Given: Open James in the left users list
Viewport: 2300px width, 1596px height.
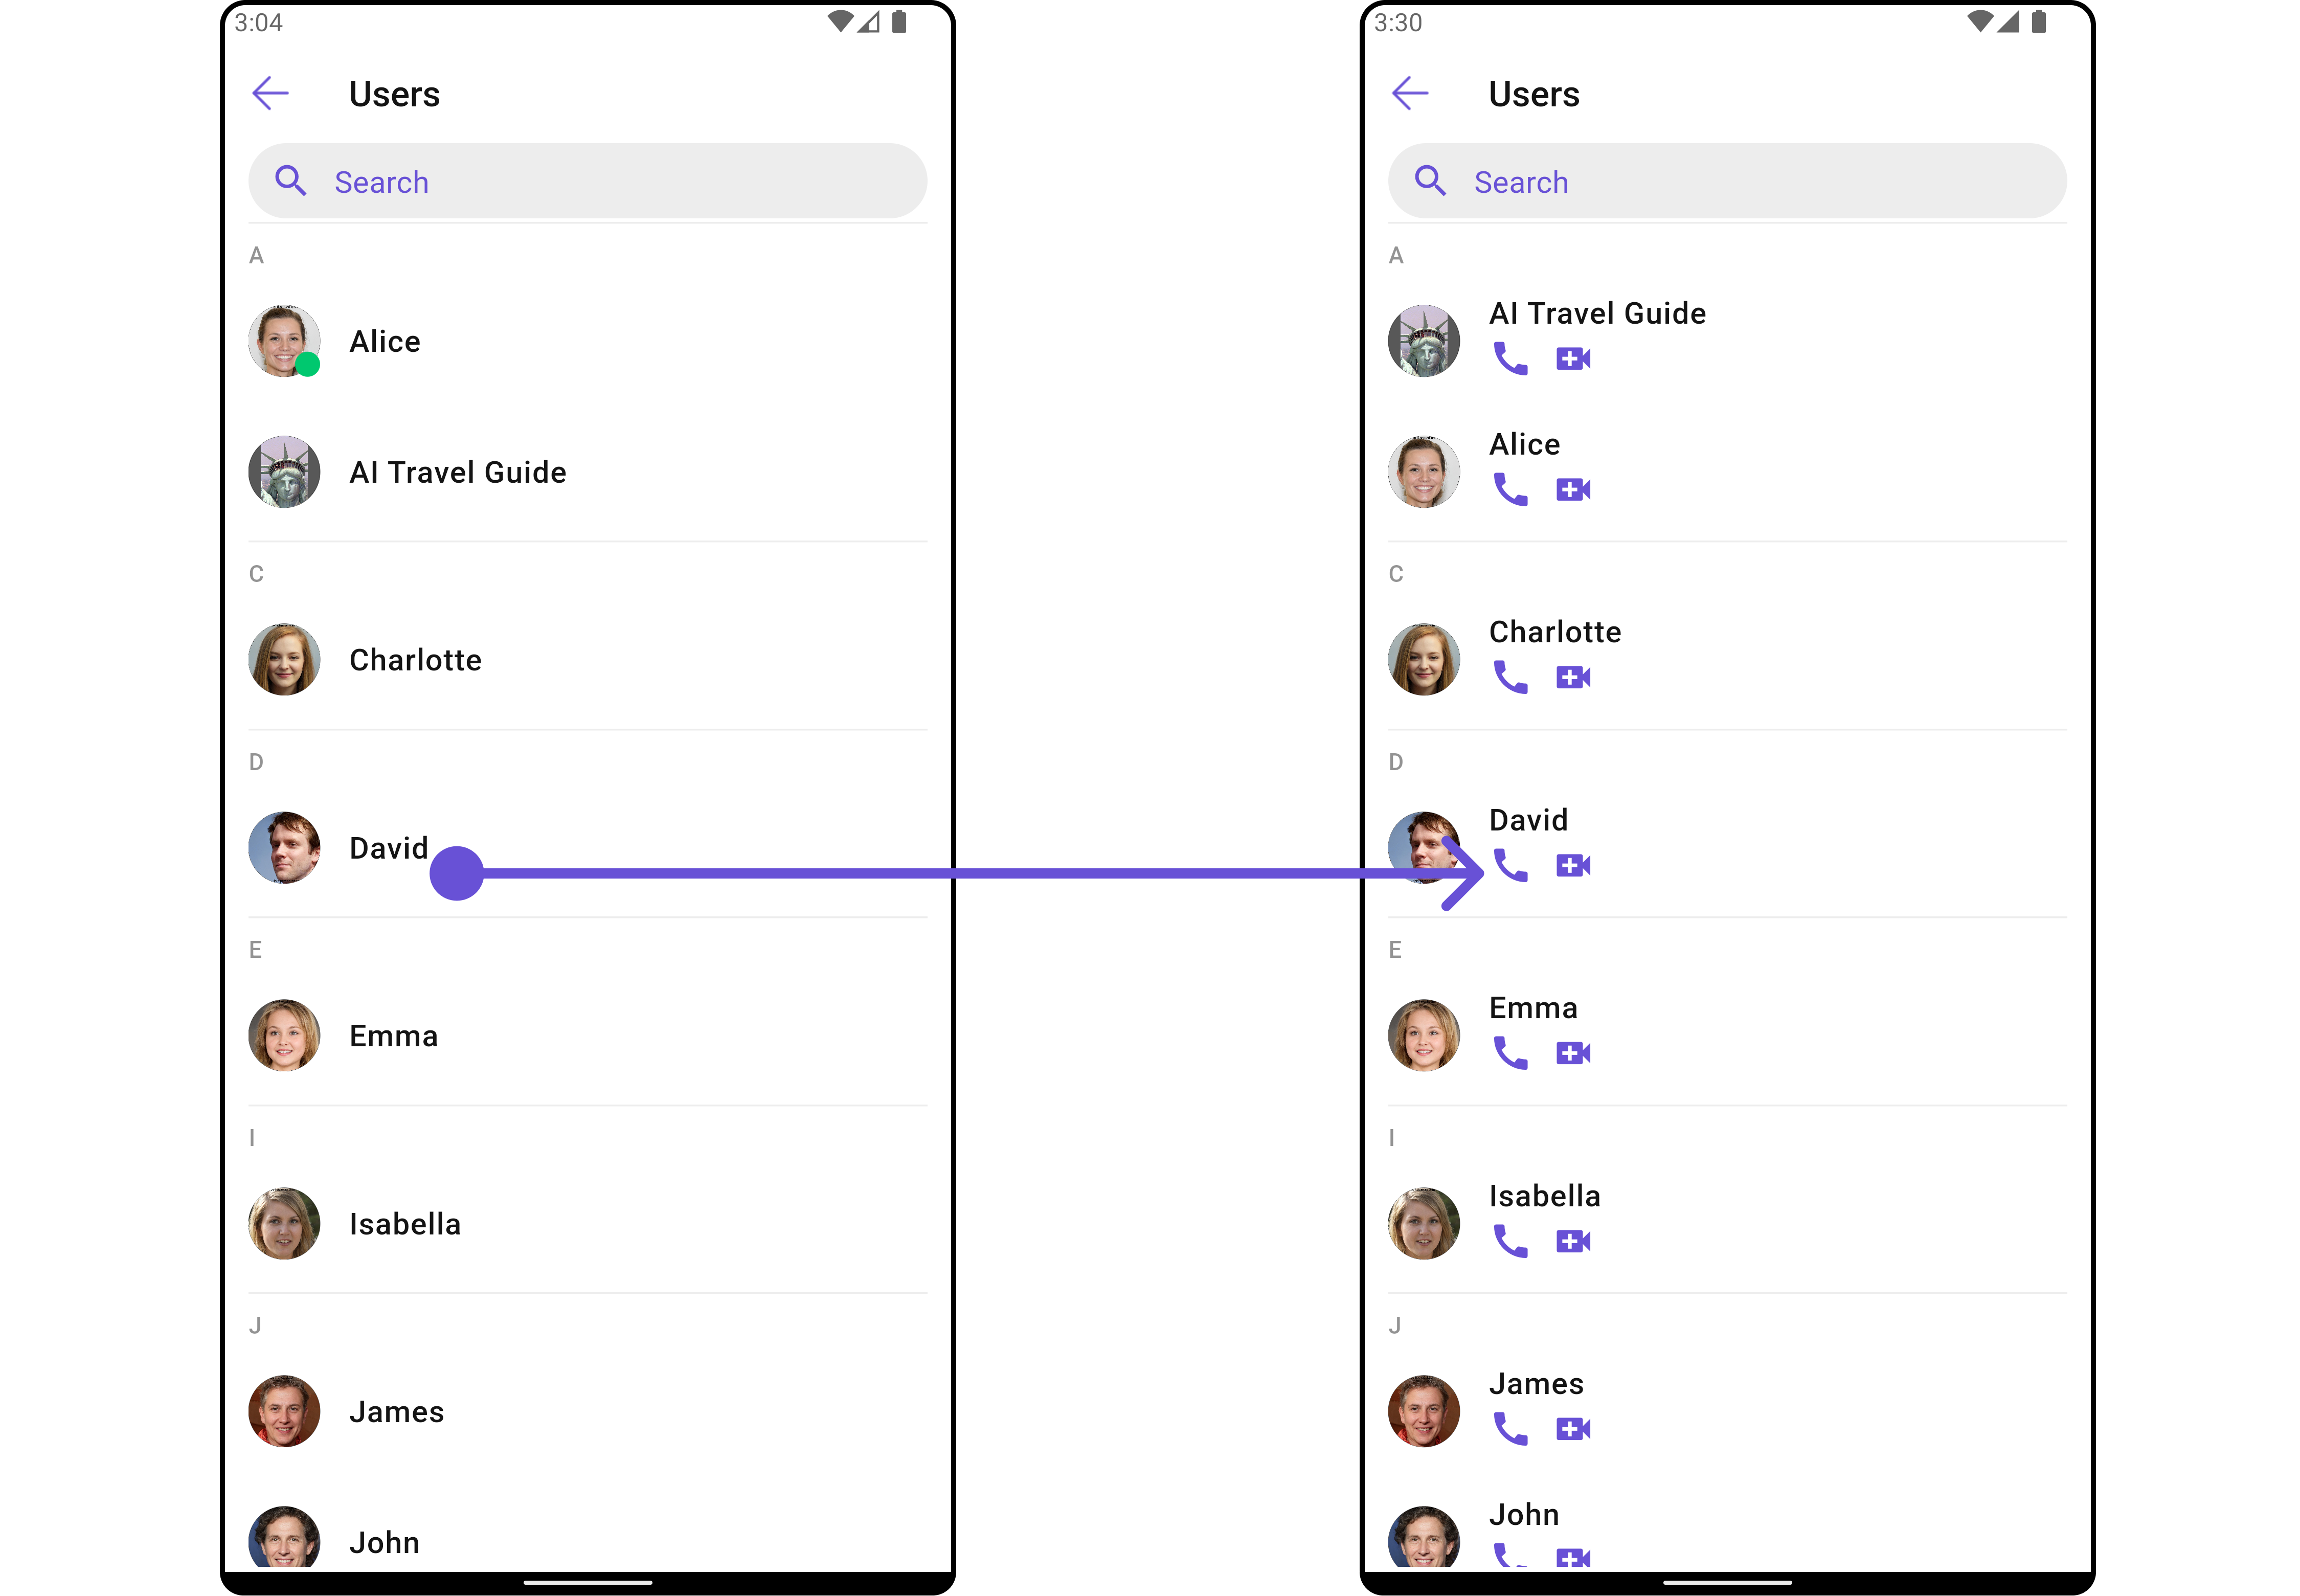Looking at the screenshot, I should click(x=587, y=1411).
